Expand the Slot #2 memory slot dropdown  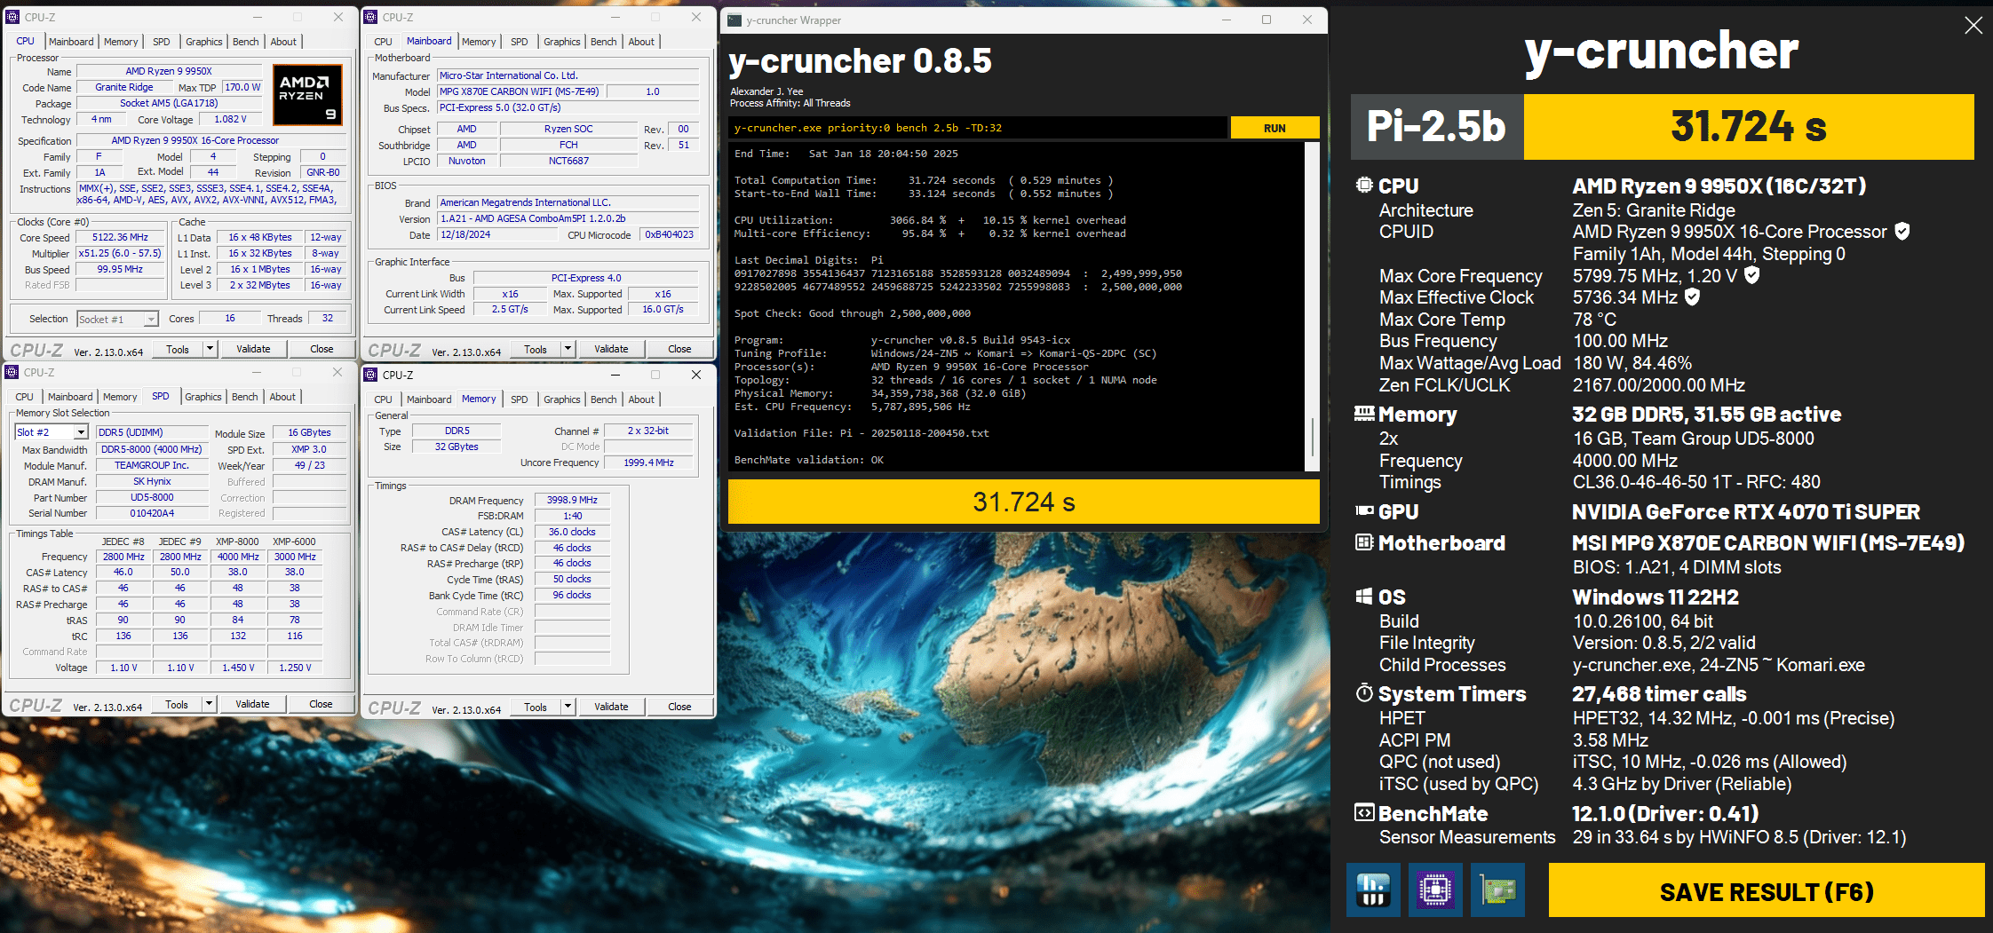point(81,432)
